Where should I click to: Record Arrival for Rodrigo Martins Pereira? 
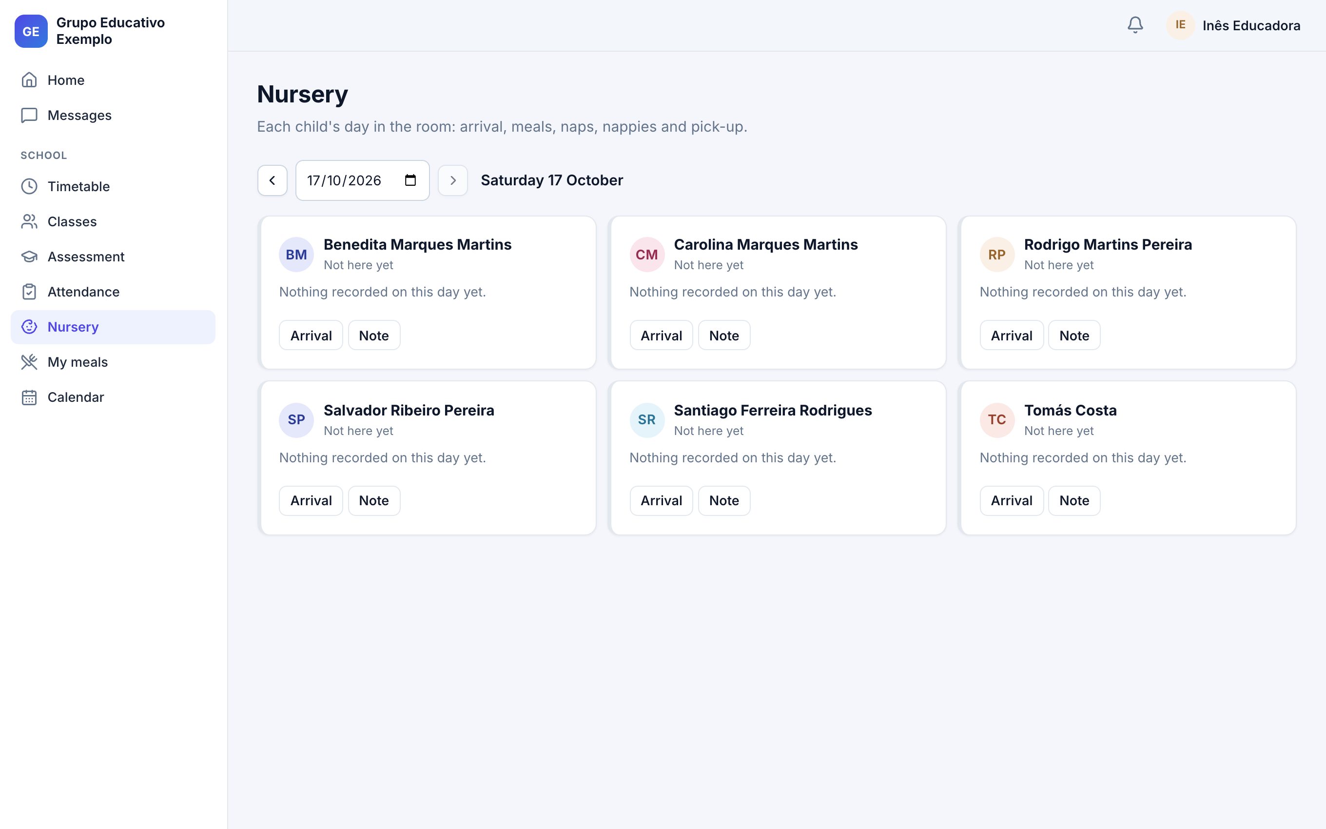[1012, 335]
